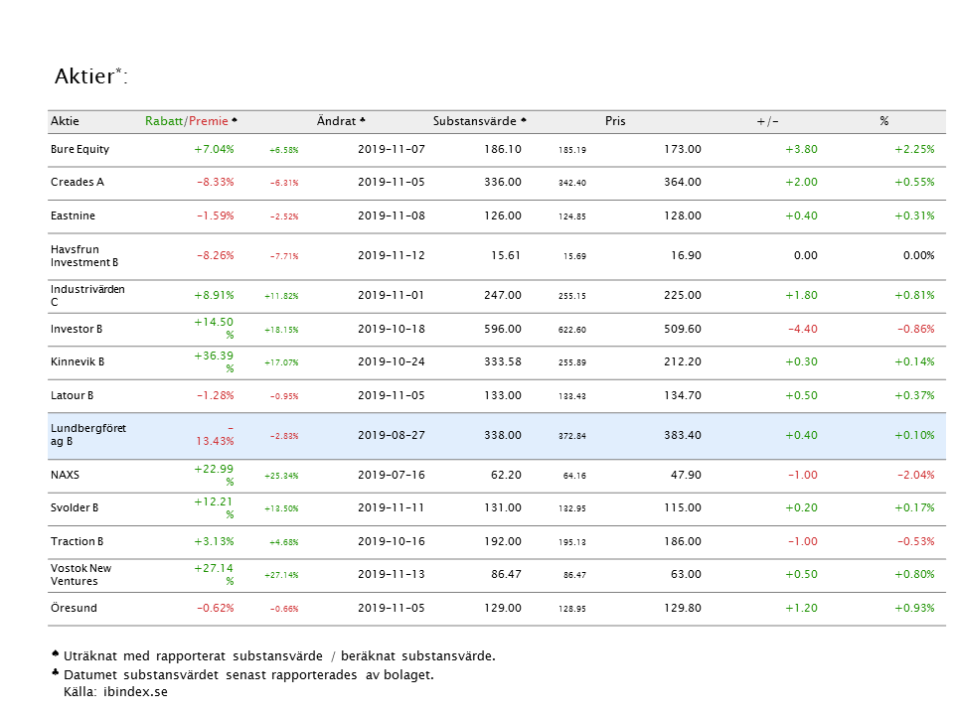This screenshot has width=954, height=715.
Task: Click Kinnevik B substansvärde 333.58
Action: point(503,361)
